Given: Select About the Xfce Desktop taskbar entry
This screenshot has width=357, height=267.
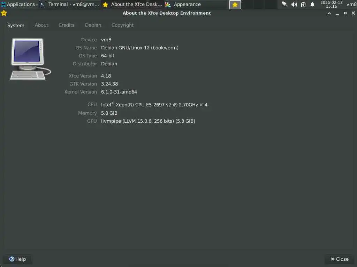Looking at the screenshot, I should coord(132,4).
